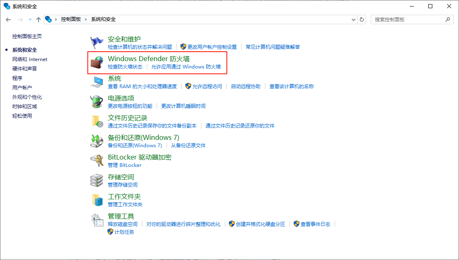Select 程序 in the sidebar
459x260 pixels.
coord(17,78)
